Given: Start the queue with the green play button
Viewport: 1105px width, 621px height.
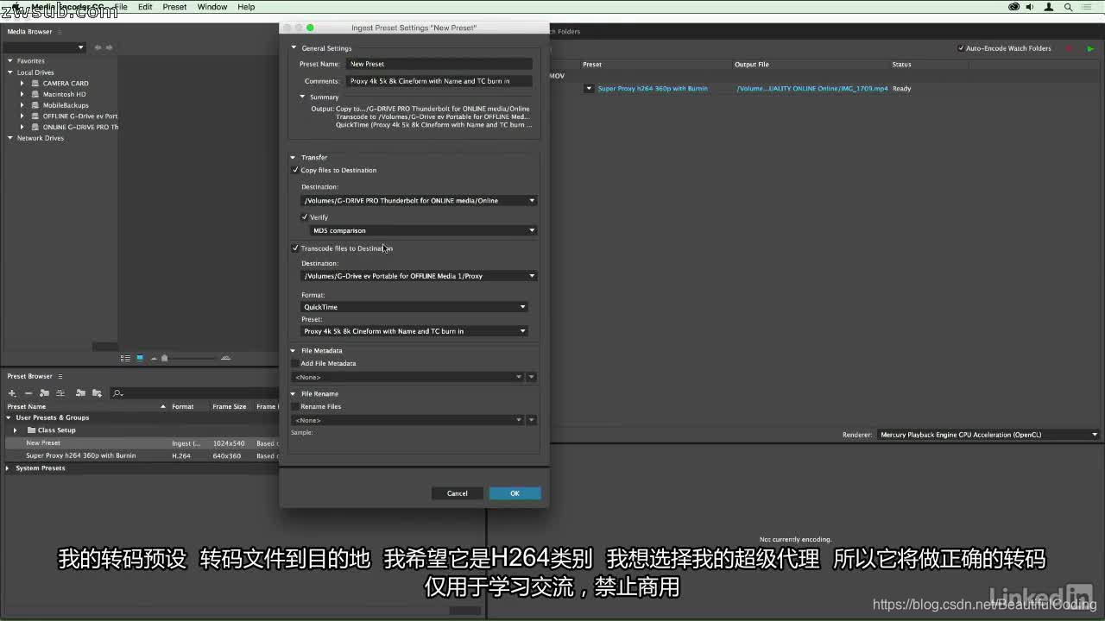Looking at the screenshot, I should click(x=1090, y=48).
